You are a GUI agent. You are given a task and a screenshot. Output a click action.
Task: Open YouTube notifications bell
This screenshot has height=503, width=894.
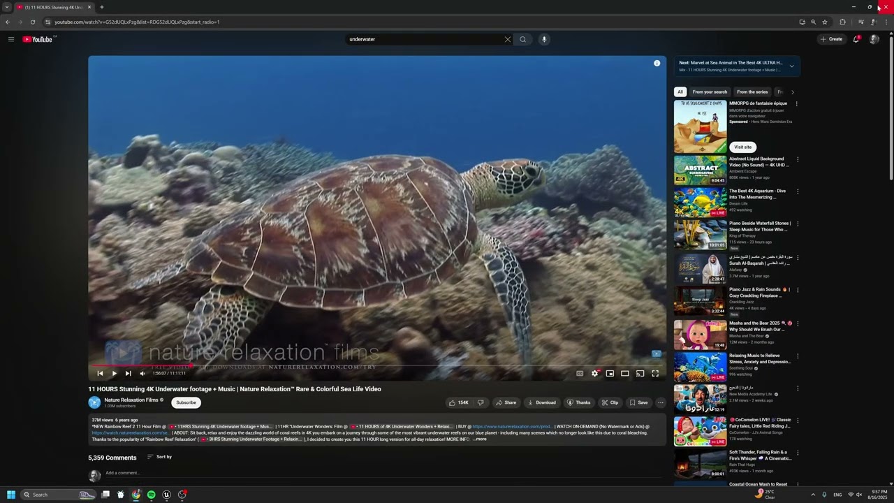tap(856, 39)
